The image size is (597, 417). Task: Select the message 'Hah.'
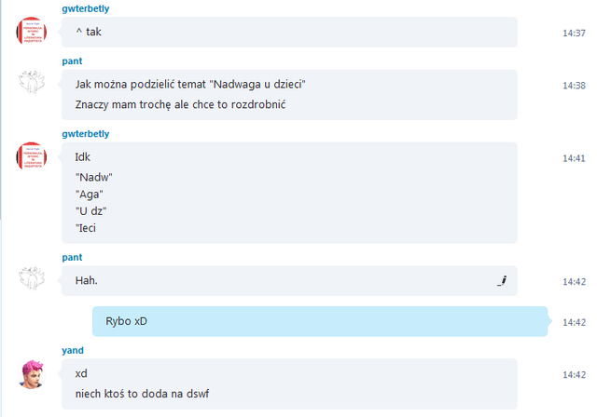pyautogui.click(x=87, y=281)
